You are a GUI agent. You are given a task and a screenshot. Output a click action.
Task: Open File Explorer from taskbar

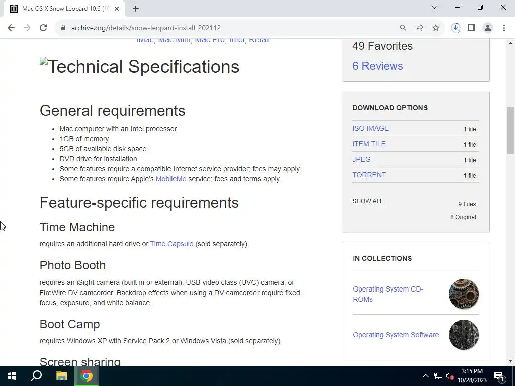tap(61, 376)
